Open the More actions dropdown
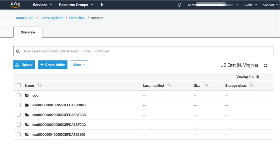Screen dimensions: 280x145 point(79,65)
